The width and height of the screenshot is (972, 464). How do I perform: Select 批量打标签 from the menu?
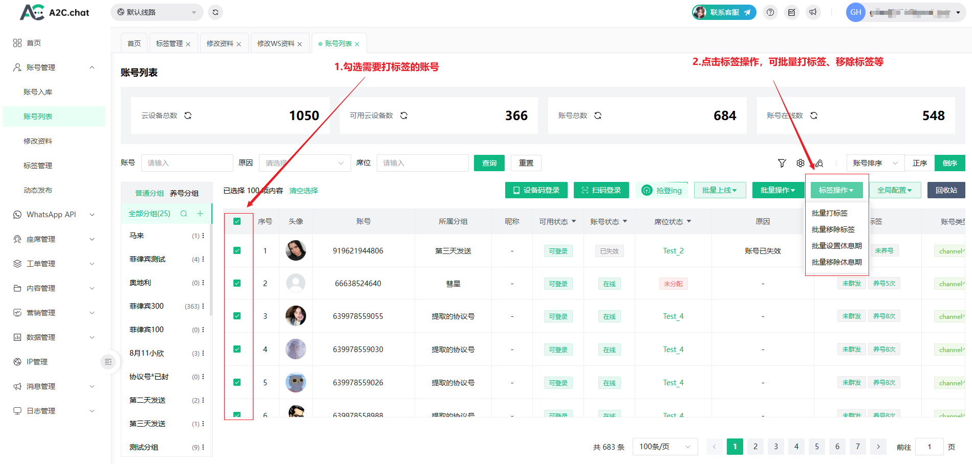830,213
